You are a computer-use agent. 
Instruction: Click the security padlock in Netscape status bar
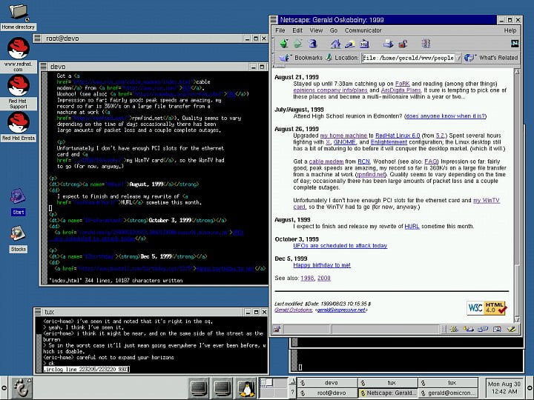tap(277, 329)
